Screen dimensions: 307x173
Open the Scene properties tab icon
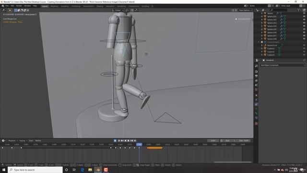coord(256,85)
